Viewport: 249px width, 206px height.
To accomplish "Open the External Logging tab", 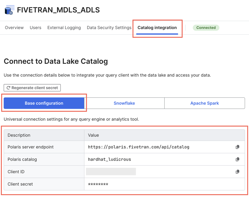I will (64, 28).
